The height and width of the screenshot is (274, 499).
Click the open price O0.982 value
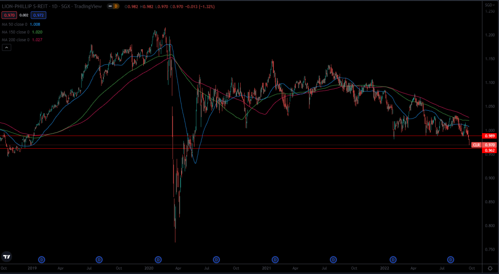(132, 6)
